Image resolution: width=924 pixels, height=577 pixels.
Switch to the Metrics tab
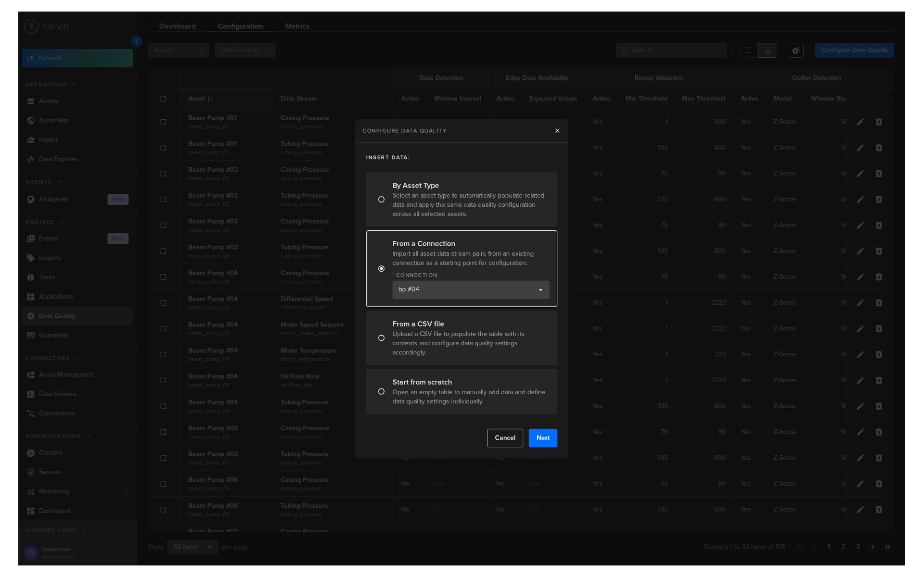point(297,26)
